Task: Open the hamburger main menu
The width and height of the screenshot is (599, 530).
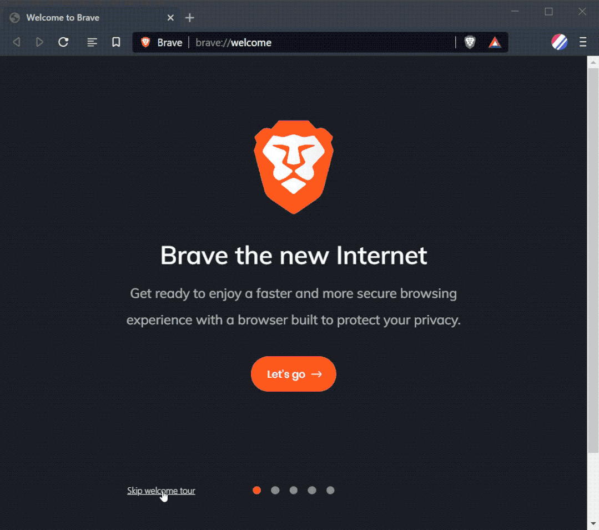Action: coord(583,42)
